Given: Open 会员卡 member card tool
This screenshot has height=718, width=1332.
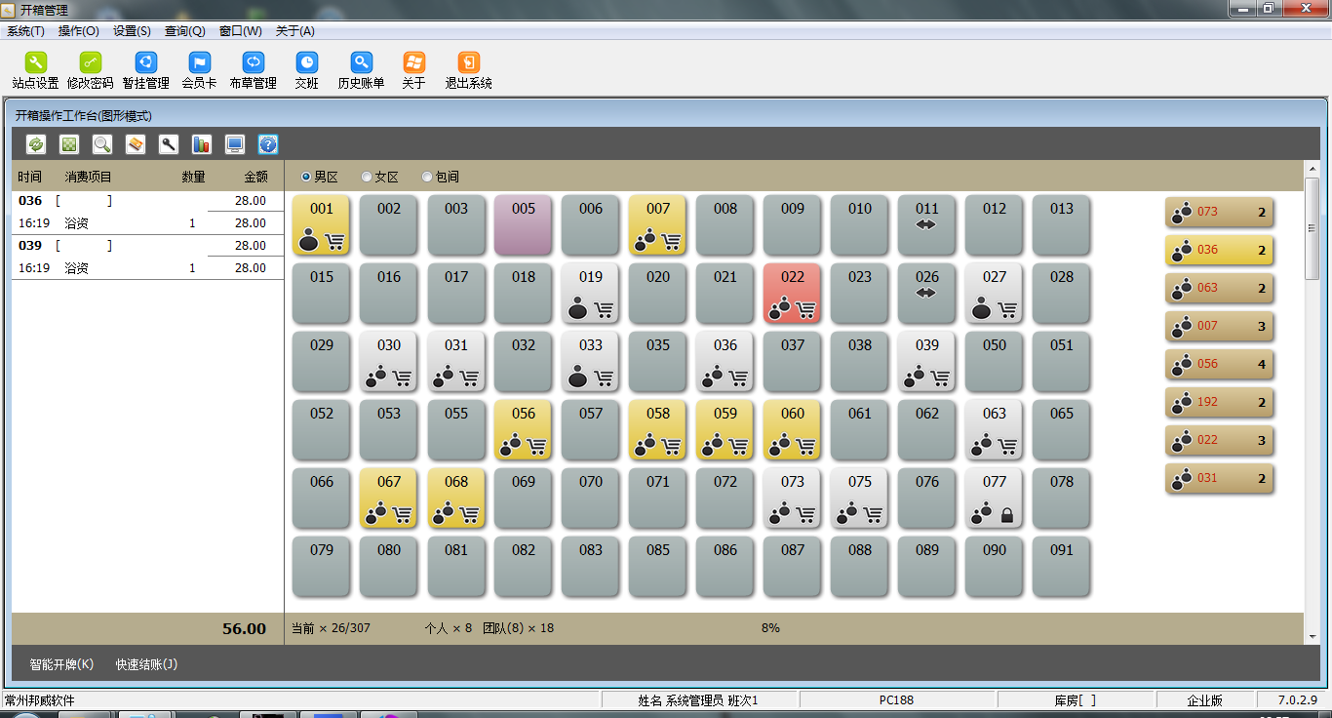Looking at the screenshot, I should pos(199,70).
